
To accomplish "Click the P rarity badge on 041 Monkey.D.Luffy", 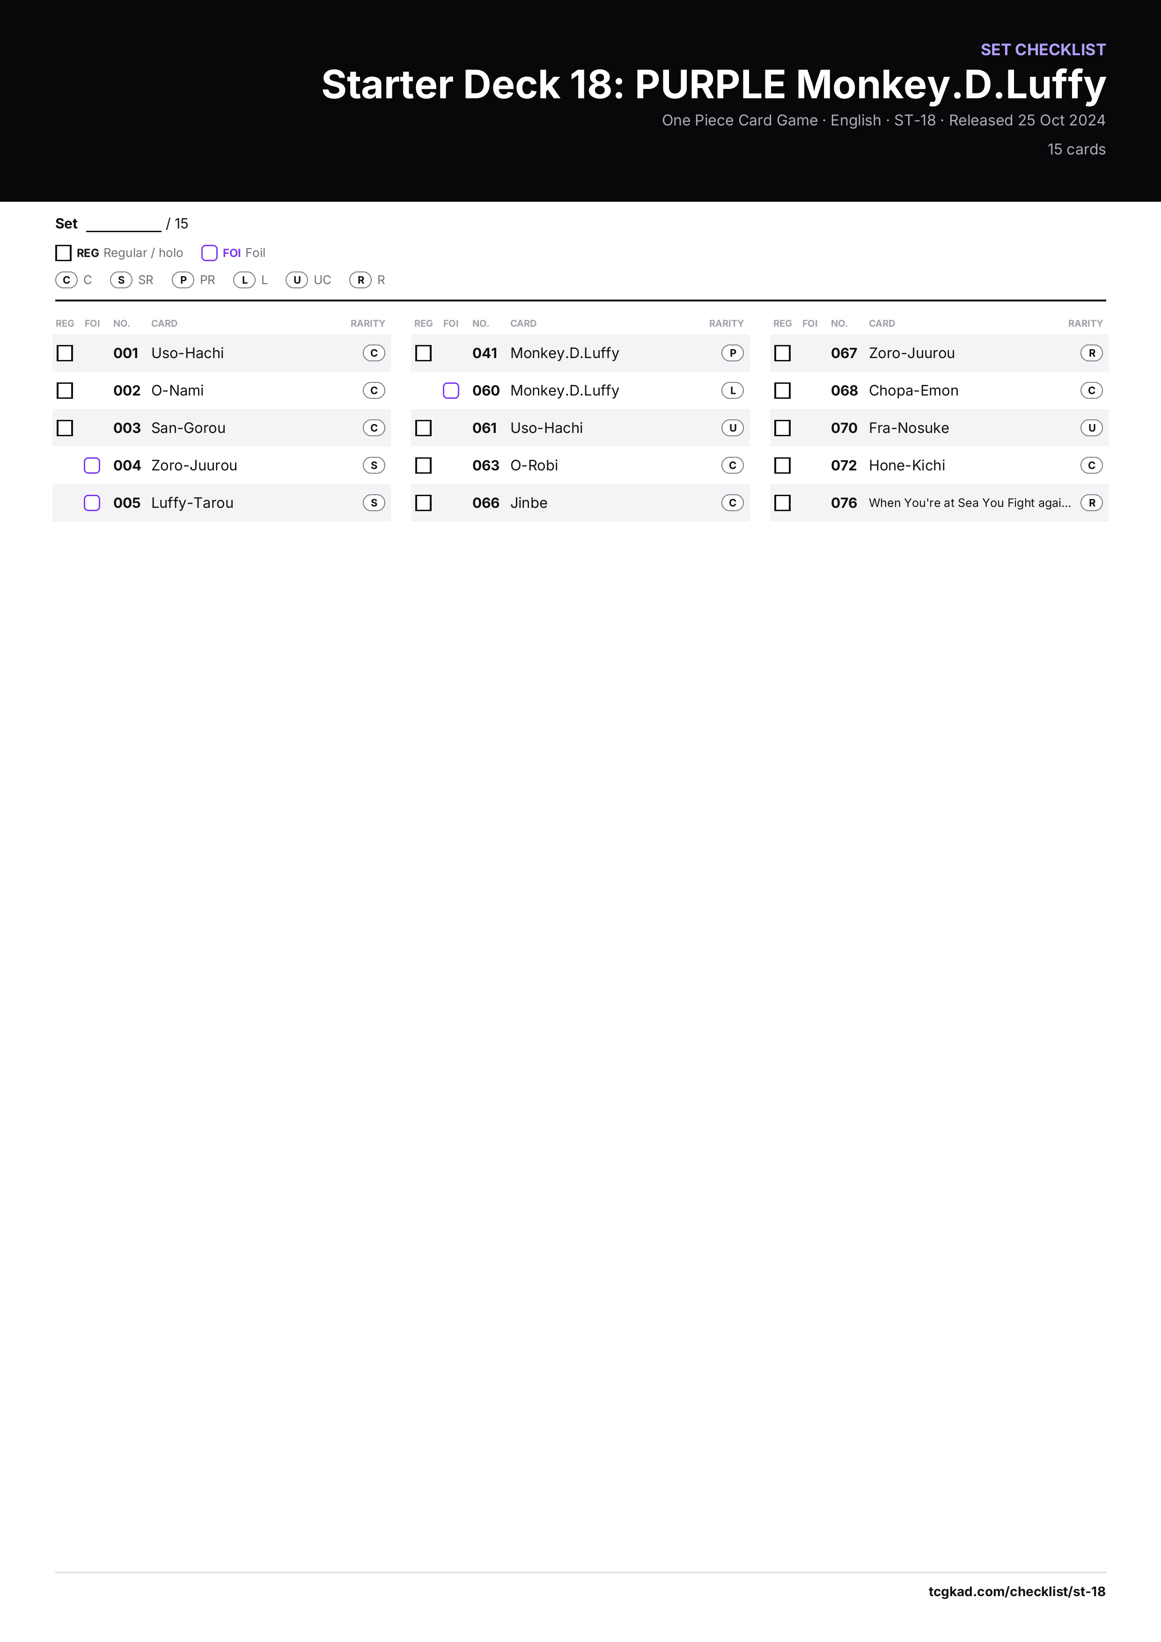I will (733, 353).
